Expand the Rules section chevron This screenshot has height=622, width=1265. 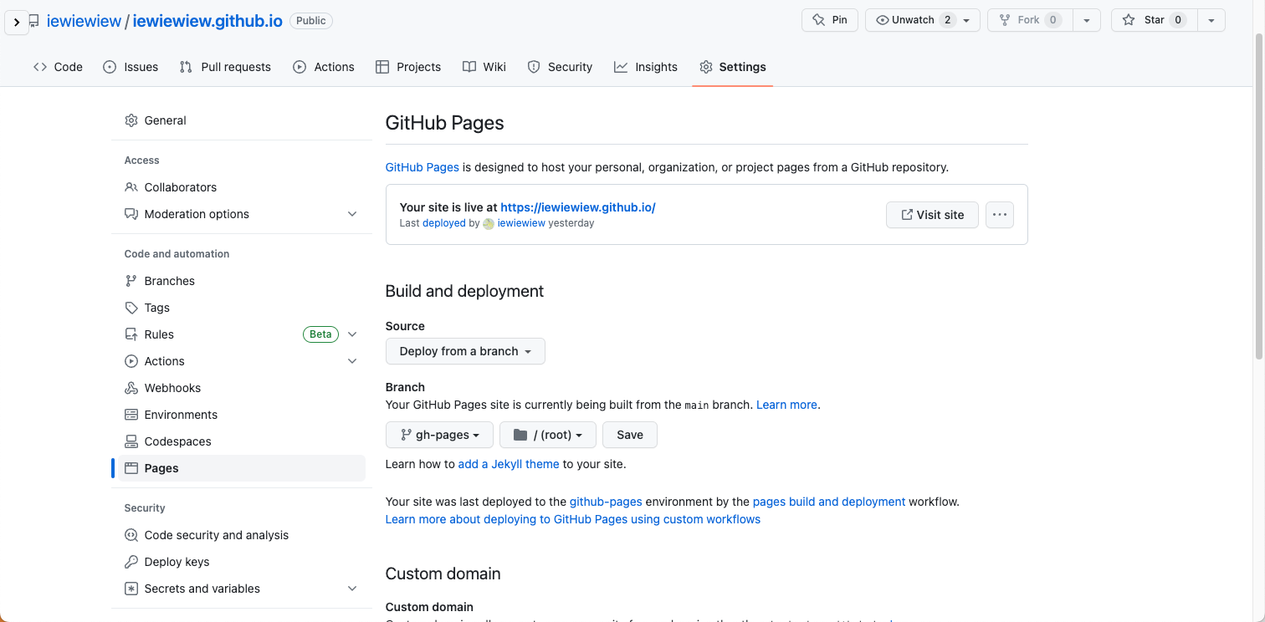(352, 334)
